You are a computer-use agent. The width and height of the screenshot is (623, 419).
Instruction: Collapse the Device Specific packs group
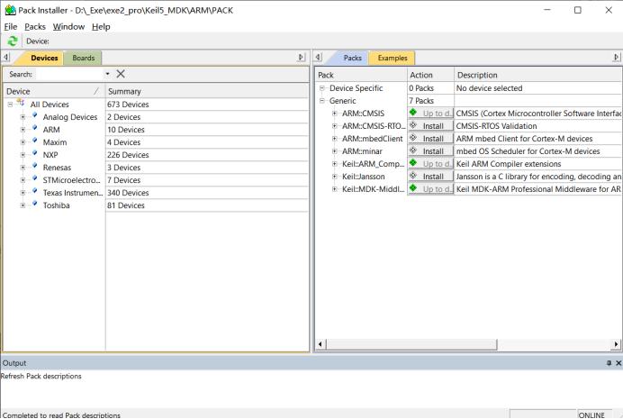(x=322, y=88)
